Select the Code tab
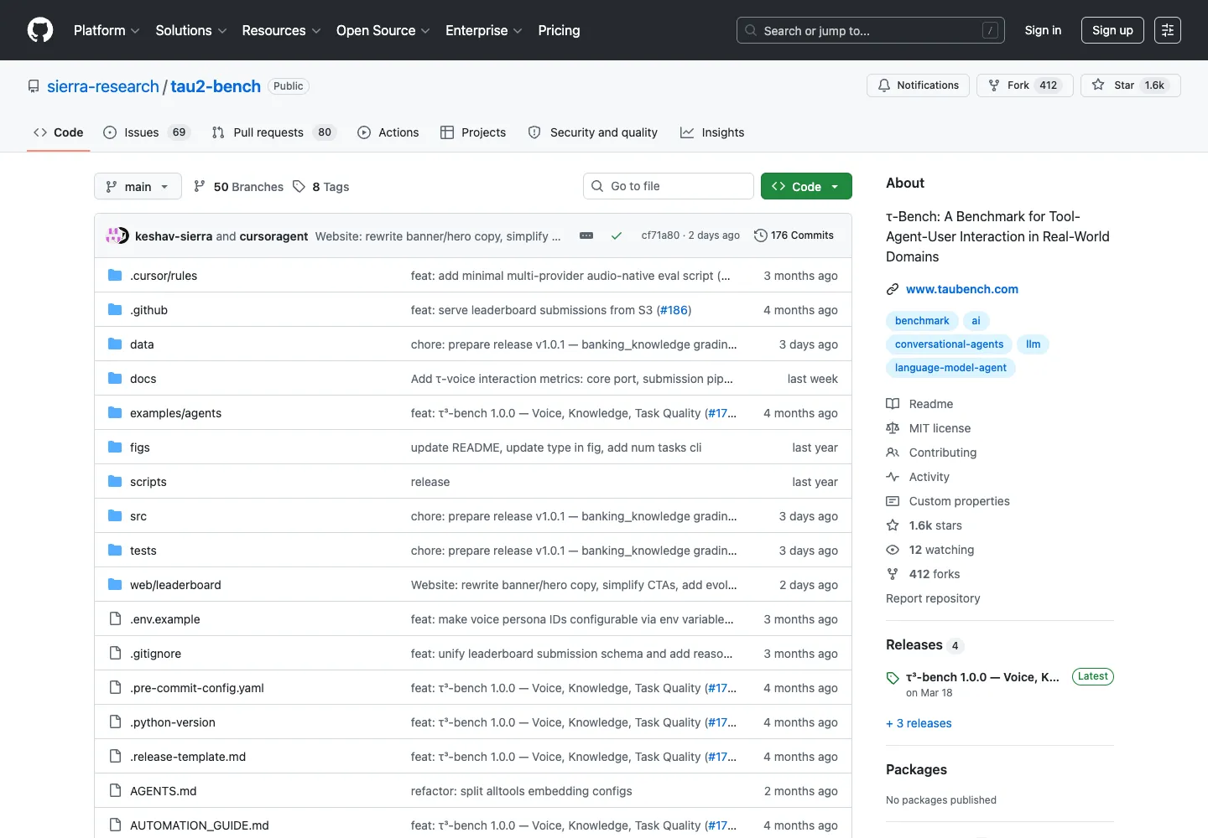 pyautogui.click(x=58, y=132)
